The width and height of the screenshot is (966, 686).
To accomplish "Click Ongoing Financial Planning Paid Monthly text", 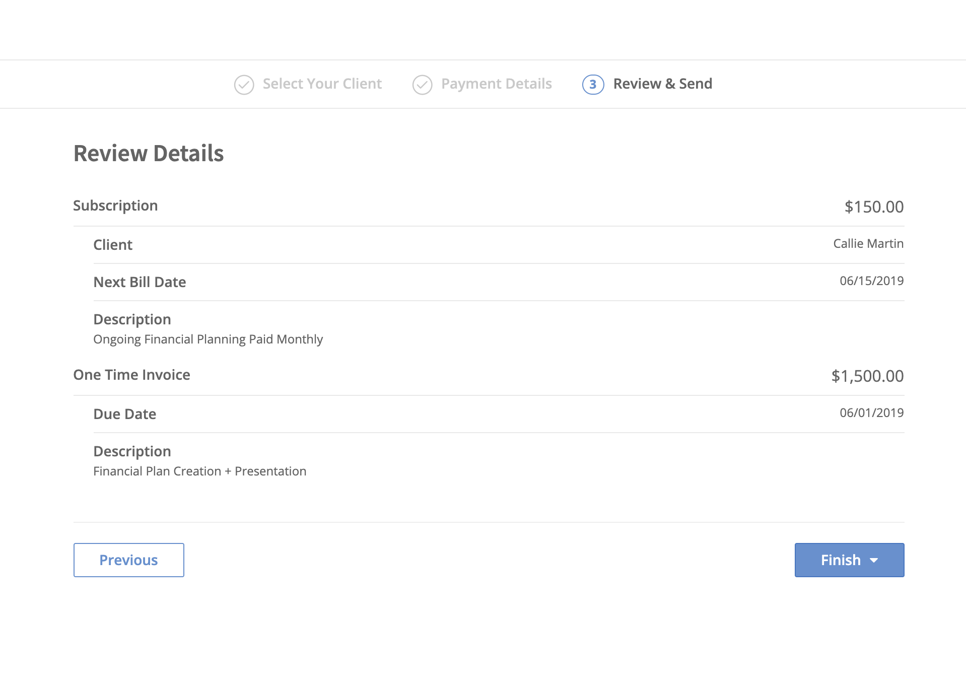I will click(208, 339).
